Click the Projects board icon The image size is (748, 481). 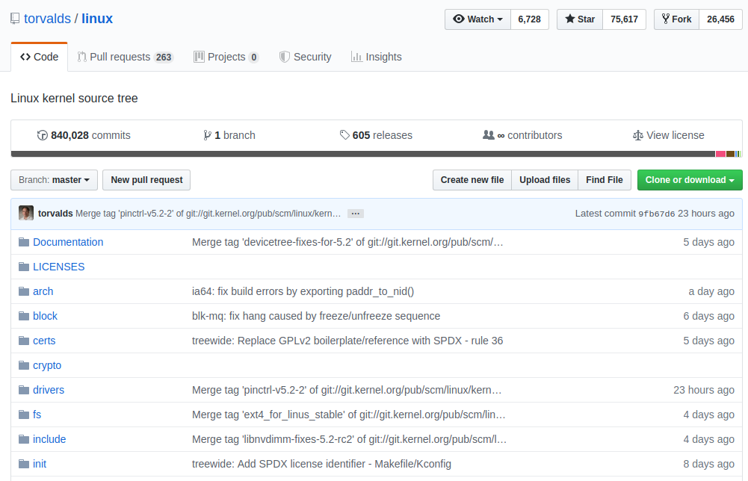(199, 57)
